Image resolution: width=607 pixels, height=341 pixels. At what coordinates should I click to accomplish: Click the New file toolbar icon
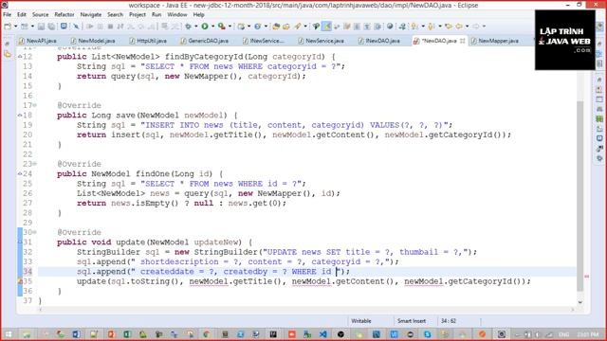(8, 27)
